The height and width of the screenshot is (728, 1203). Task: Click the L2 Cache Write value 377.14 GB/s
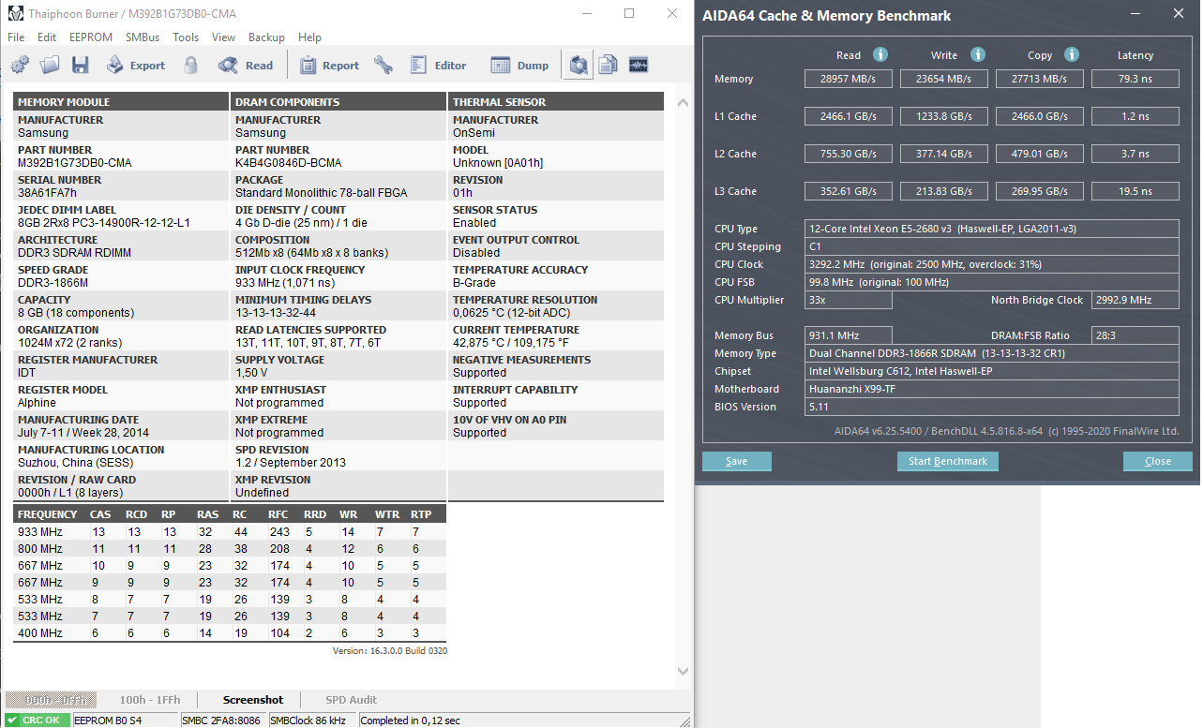[x=944, y=154]
